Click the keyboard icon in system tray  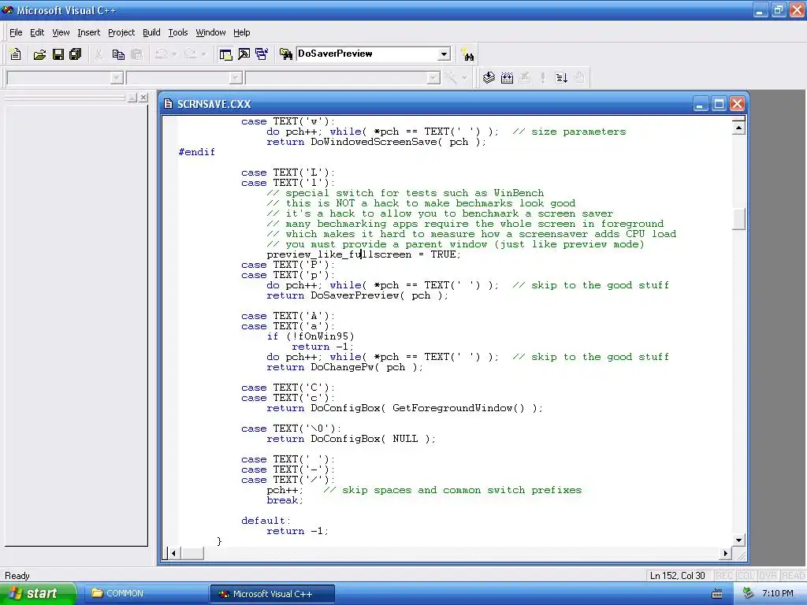717,594
